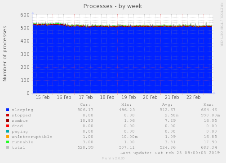Select the 'sleeping' legend label
The height and width of the screenshot is (163, 226).
tap(22, 110)
